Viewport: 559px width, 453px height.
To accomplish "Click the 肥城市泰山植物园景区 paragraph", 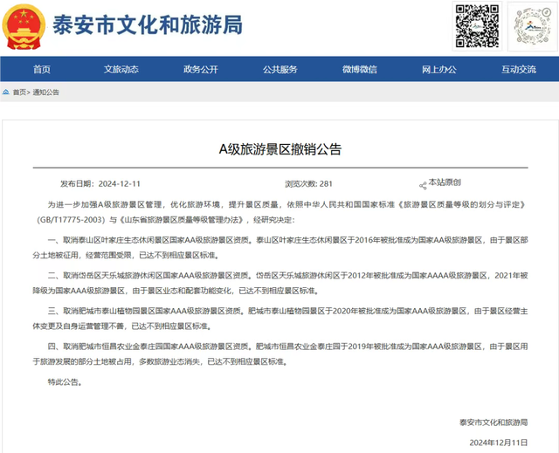I will (280, 319).
